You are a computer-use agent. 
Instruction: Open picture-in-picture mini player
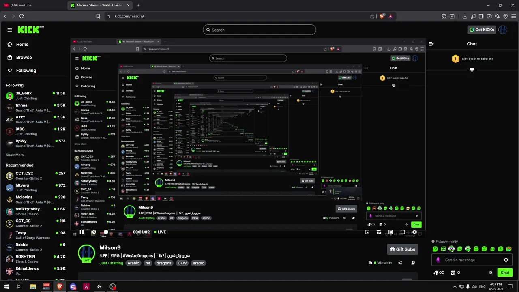pos(367,232)
